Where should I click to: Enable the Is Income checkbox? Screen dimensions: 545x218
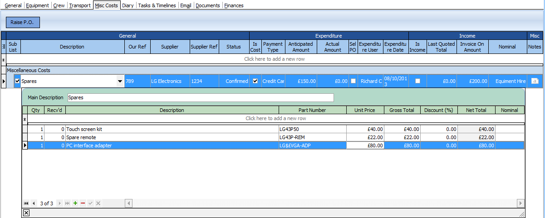417,81
